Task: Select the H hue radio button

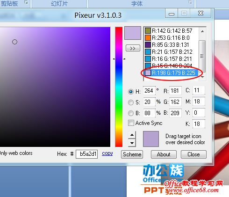Action: (x=131, y=92)
